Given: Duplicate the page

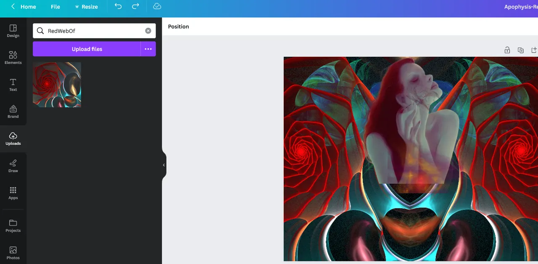Looking at the screenshot, I should point(521,50).
